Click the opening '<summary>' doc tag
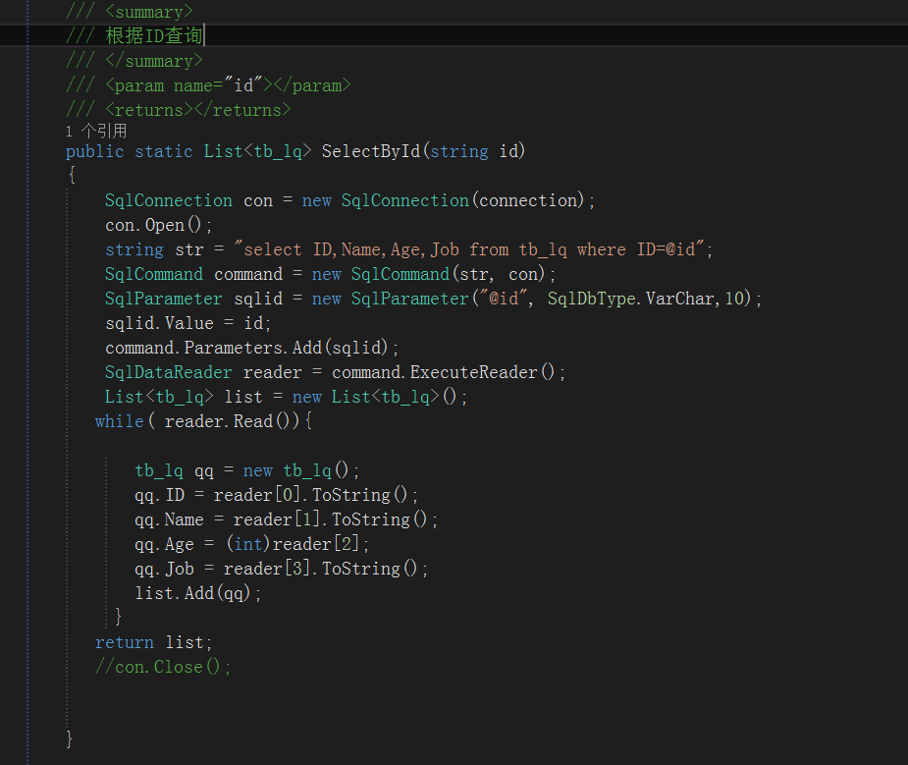 (x=149, y=12)
